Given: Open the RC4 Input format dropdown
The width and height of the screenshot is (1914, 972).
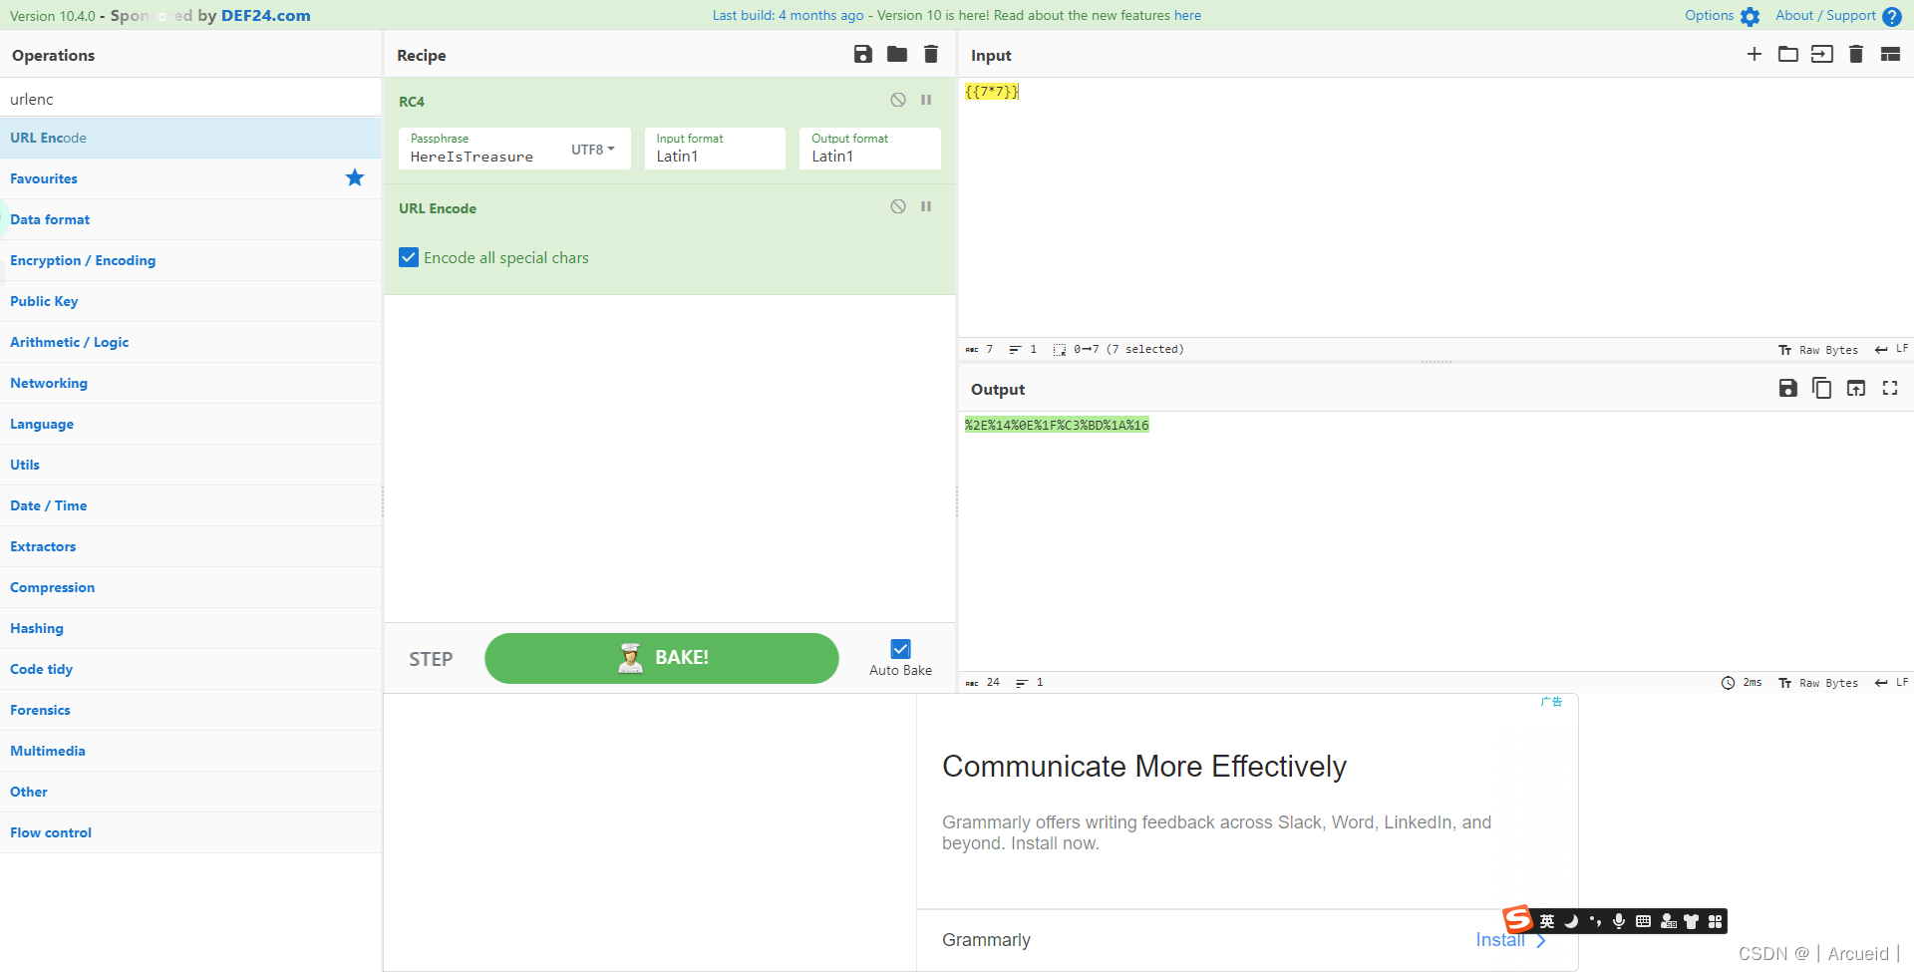Looking at the screenshot, I should point(715,149).
